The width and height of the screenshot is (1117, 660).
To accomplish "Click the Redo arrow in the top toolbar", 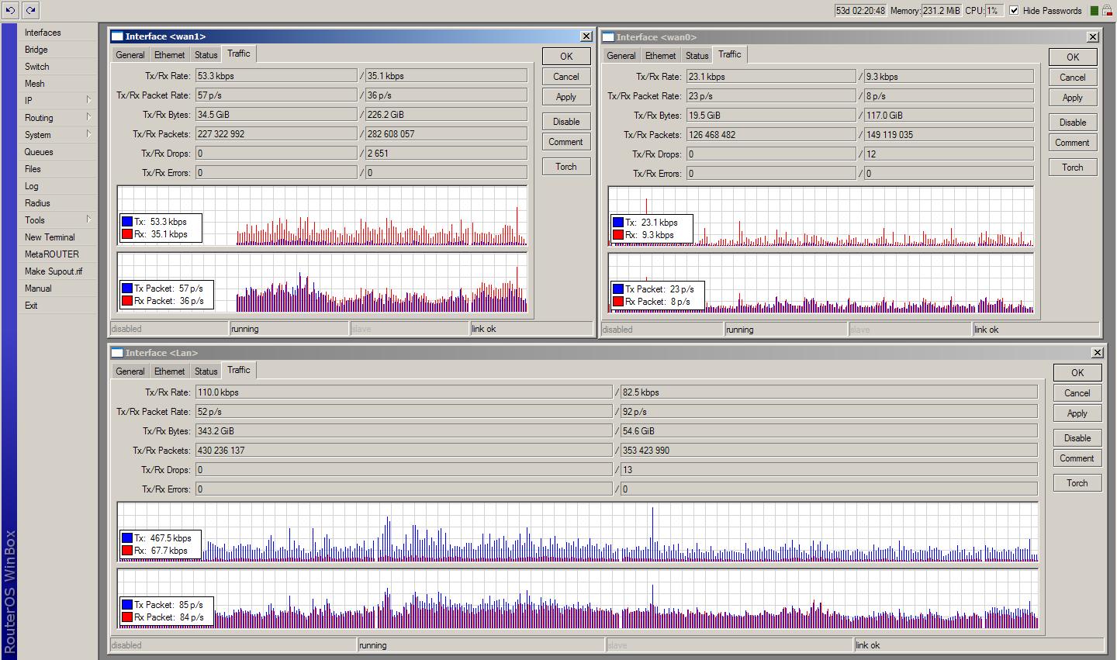I will point(29,10).
